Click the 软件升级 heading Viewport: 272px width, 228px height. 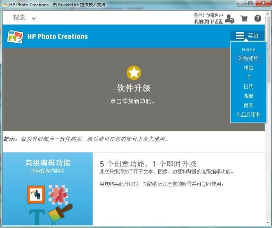pyautogui.click(x=134, y=88)
